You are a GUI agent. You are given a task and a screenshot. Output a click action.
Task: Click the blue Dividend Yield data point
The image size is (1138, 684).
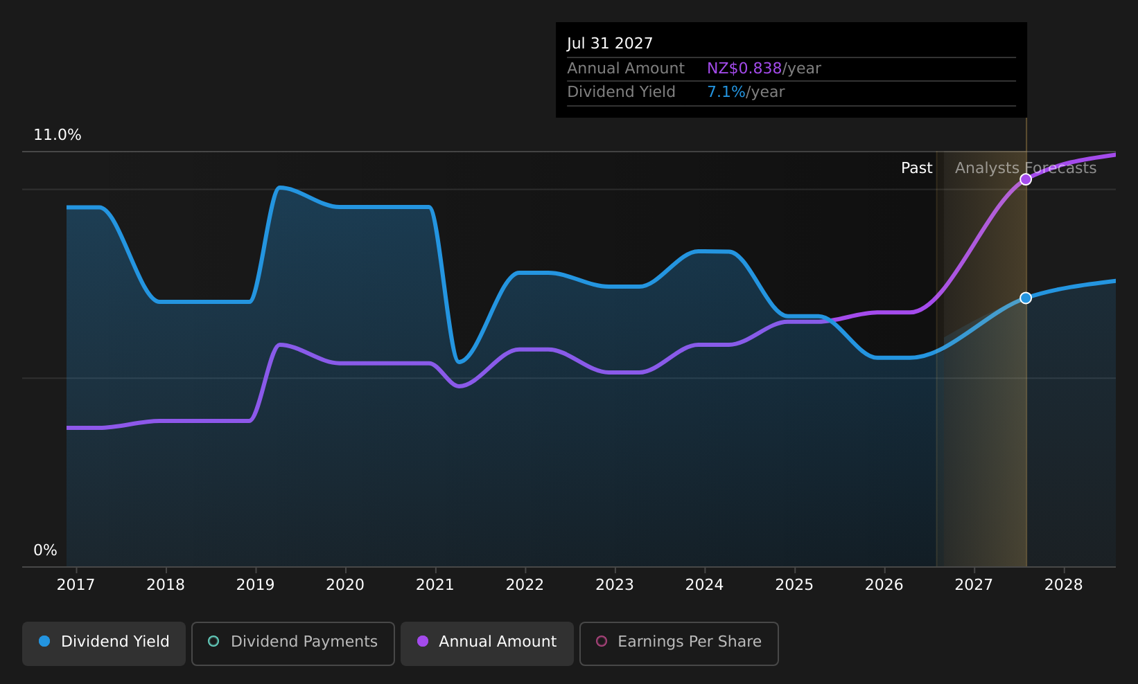[1026, 298]
